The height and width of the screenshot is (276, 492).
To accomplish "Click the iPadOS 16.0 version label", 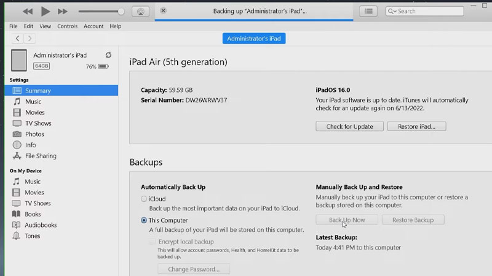I will click(333, 90).
